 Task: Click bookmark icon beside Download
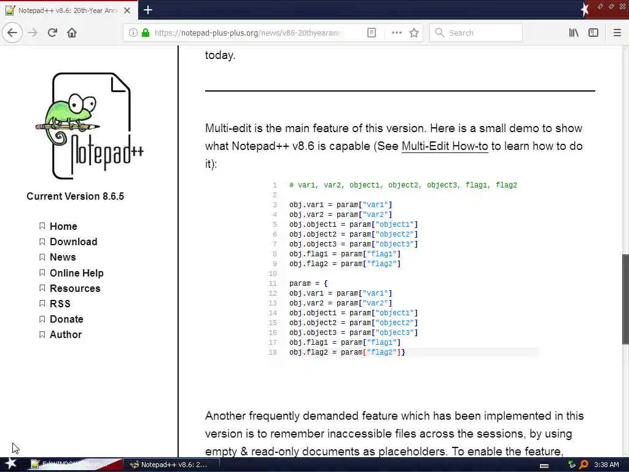coord(42,242)
